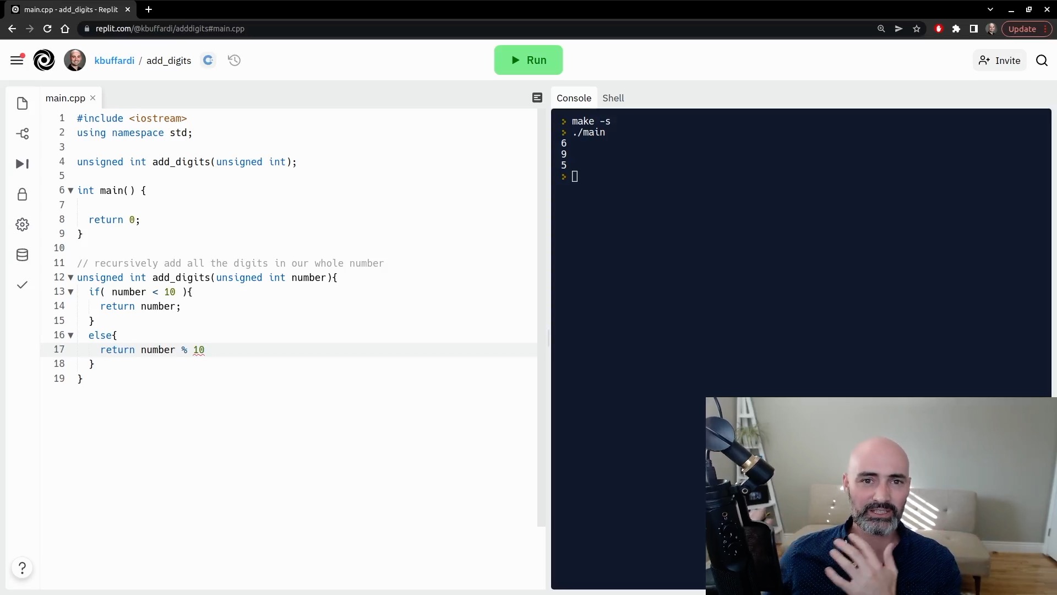1057x595 pixels.
Task: Click the main.cpp file tab
Action: 64,98
